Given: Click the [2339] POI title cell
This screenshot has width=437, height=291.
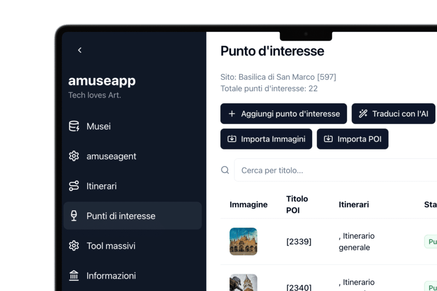Looking at the screenshot, I should coord(299,242).
